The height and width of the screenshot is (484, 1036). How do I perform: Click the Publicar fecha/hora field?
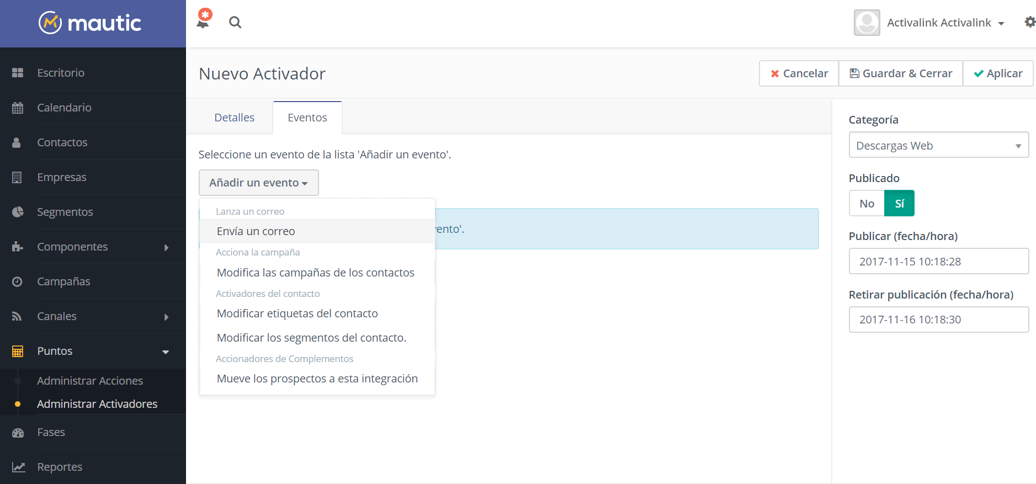(938, 262)
